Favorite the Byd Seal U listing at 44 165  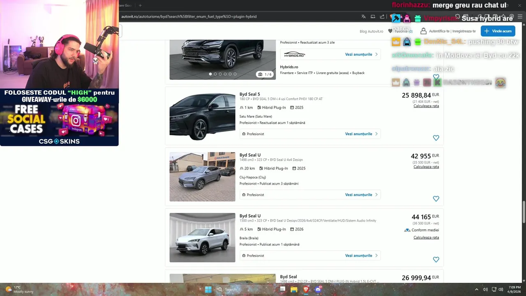pos(436,259)
